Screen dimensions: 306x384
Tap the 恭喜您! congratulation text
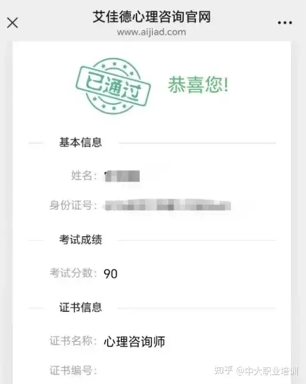pyautogui.click(x=198, y=85)
